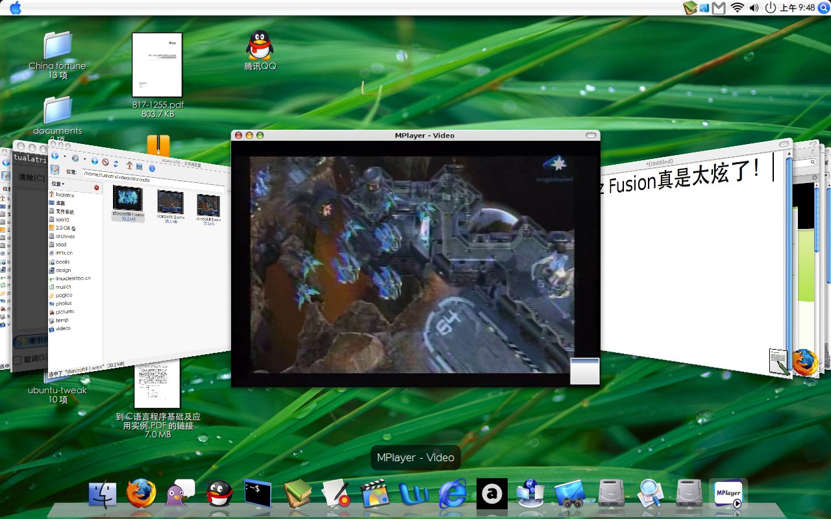The width and height of the screenshot is (831, 519).
Task: Select videos in the file browser sidebar
Action: 61,328
